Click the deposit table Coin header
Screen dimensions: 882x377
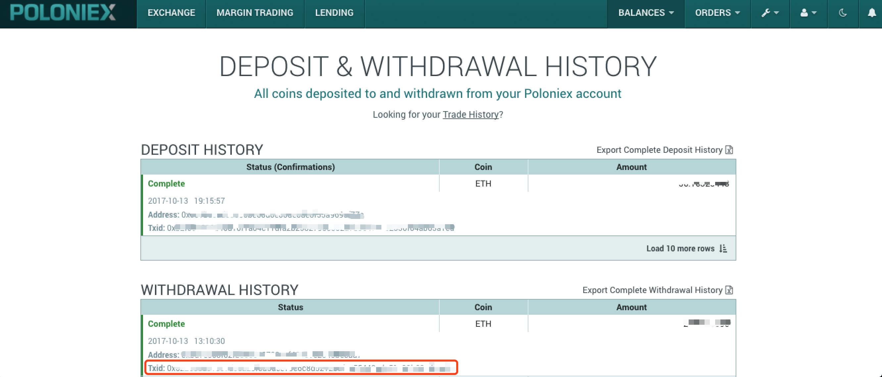coord(483,167)
